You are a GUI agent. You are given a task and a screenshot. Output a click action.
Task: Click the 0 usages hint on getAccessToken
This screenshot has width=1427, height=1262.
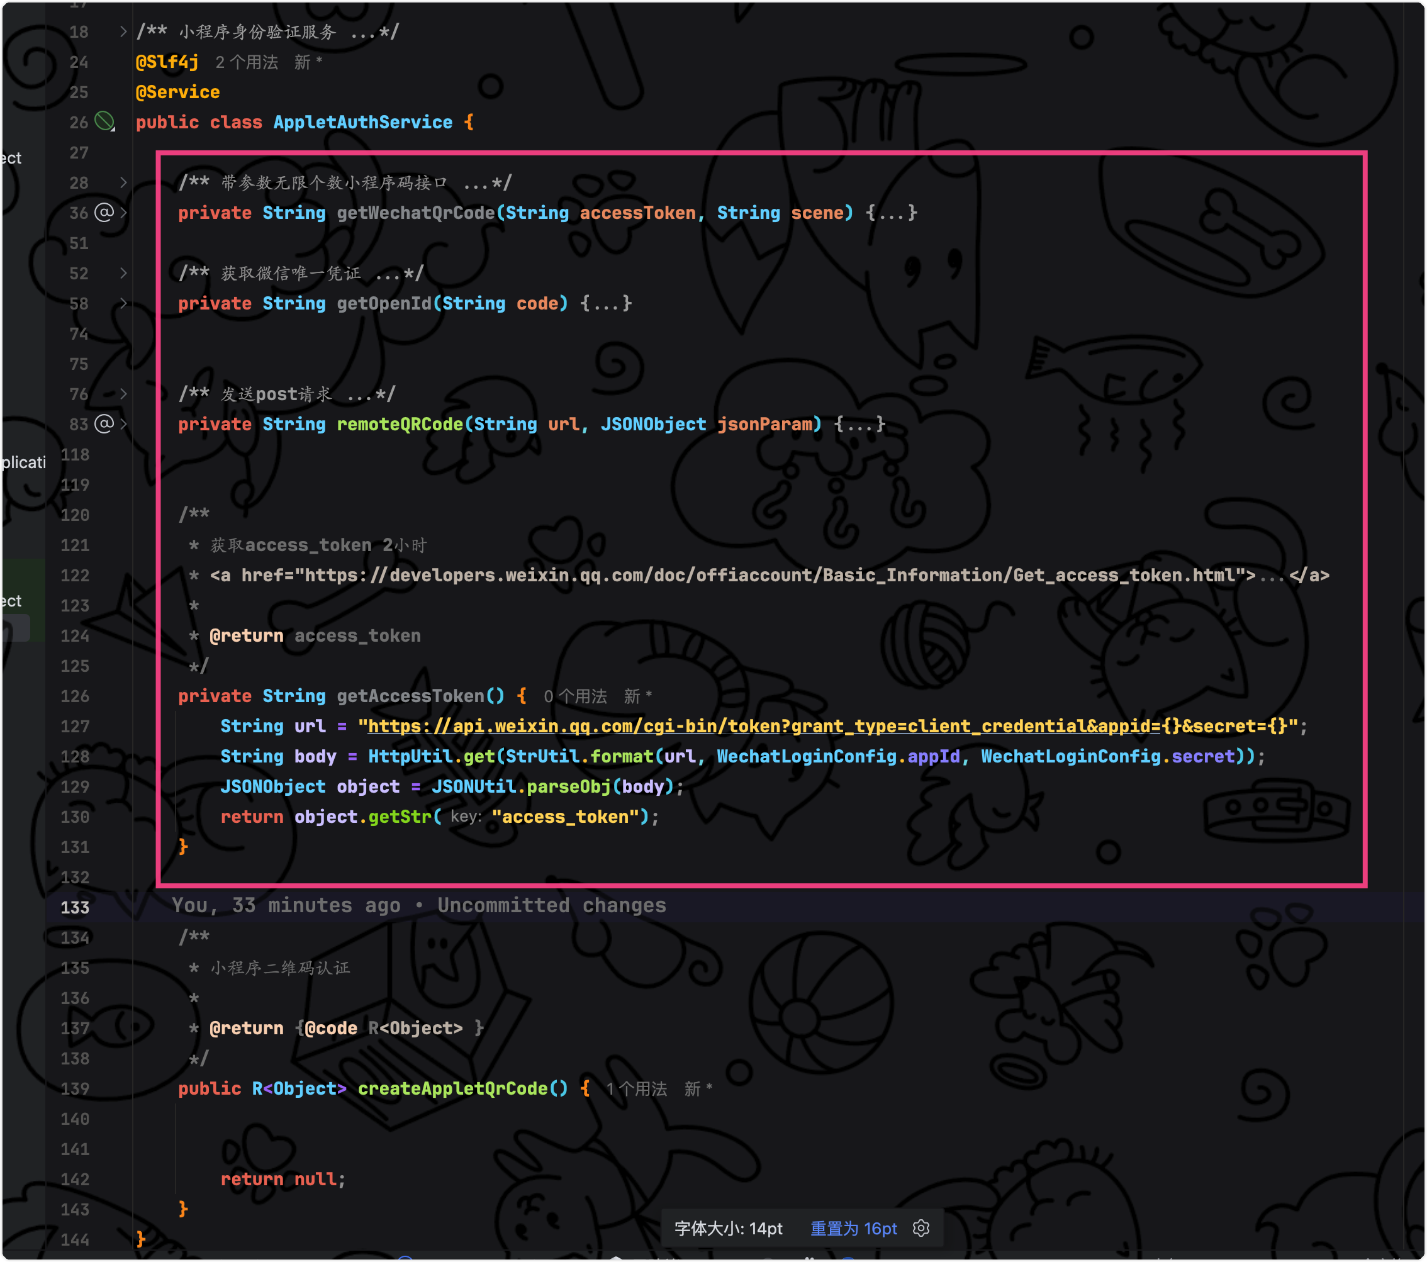[x=574, y=696]
